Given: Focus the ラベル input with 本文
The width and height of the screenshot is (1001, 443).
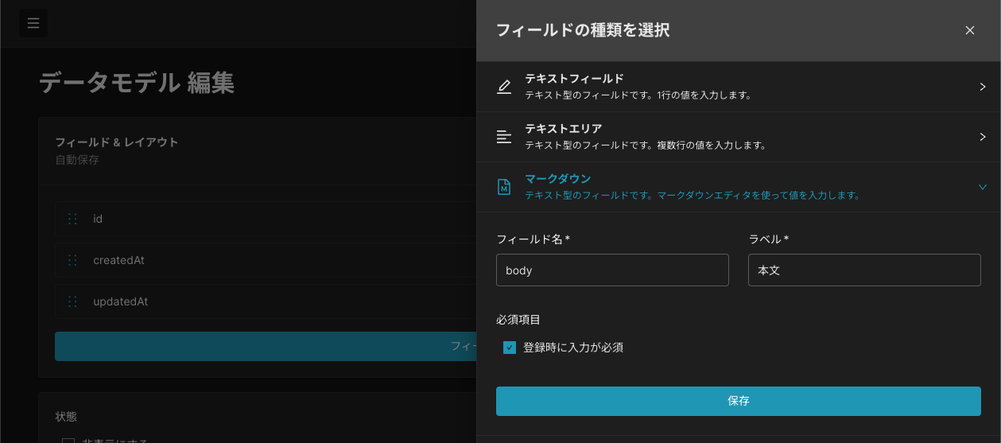Looking at the screenshot, I should pyautogui.click(x=864, y=270).
